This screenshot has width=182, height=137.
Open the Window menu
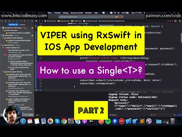click(x=88, y=13)
